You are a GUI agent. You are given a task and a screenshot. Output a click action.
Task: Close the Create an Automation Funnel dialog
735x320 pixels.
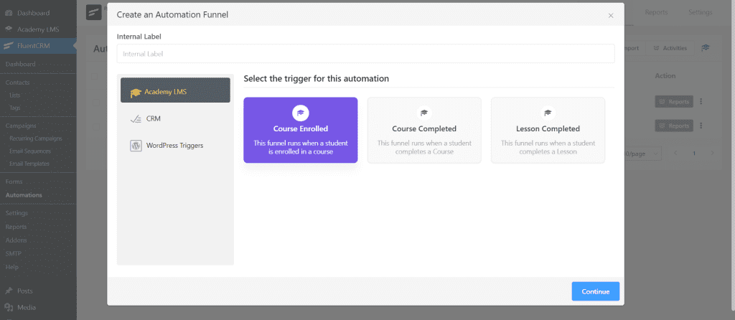(x=611, y=16)
